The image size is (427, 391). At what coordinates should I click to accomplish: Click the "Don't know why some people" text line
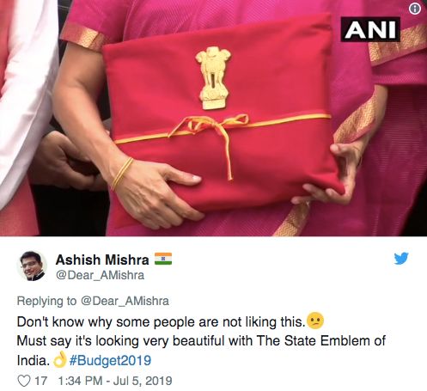pos(161,321)
